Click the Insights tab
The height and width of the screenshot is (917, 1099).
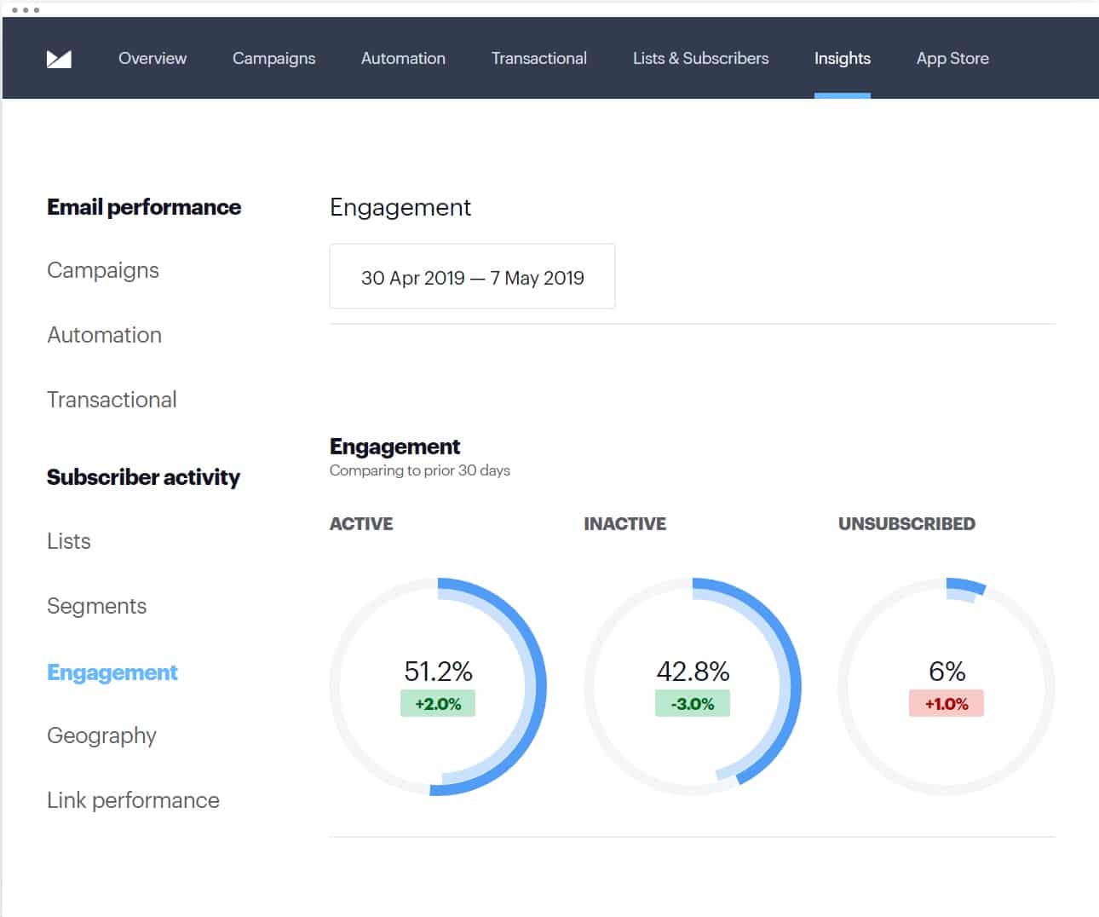coord(842,59)
